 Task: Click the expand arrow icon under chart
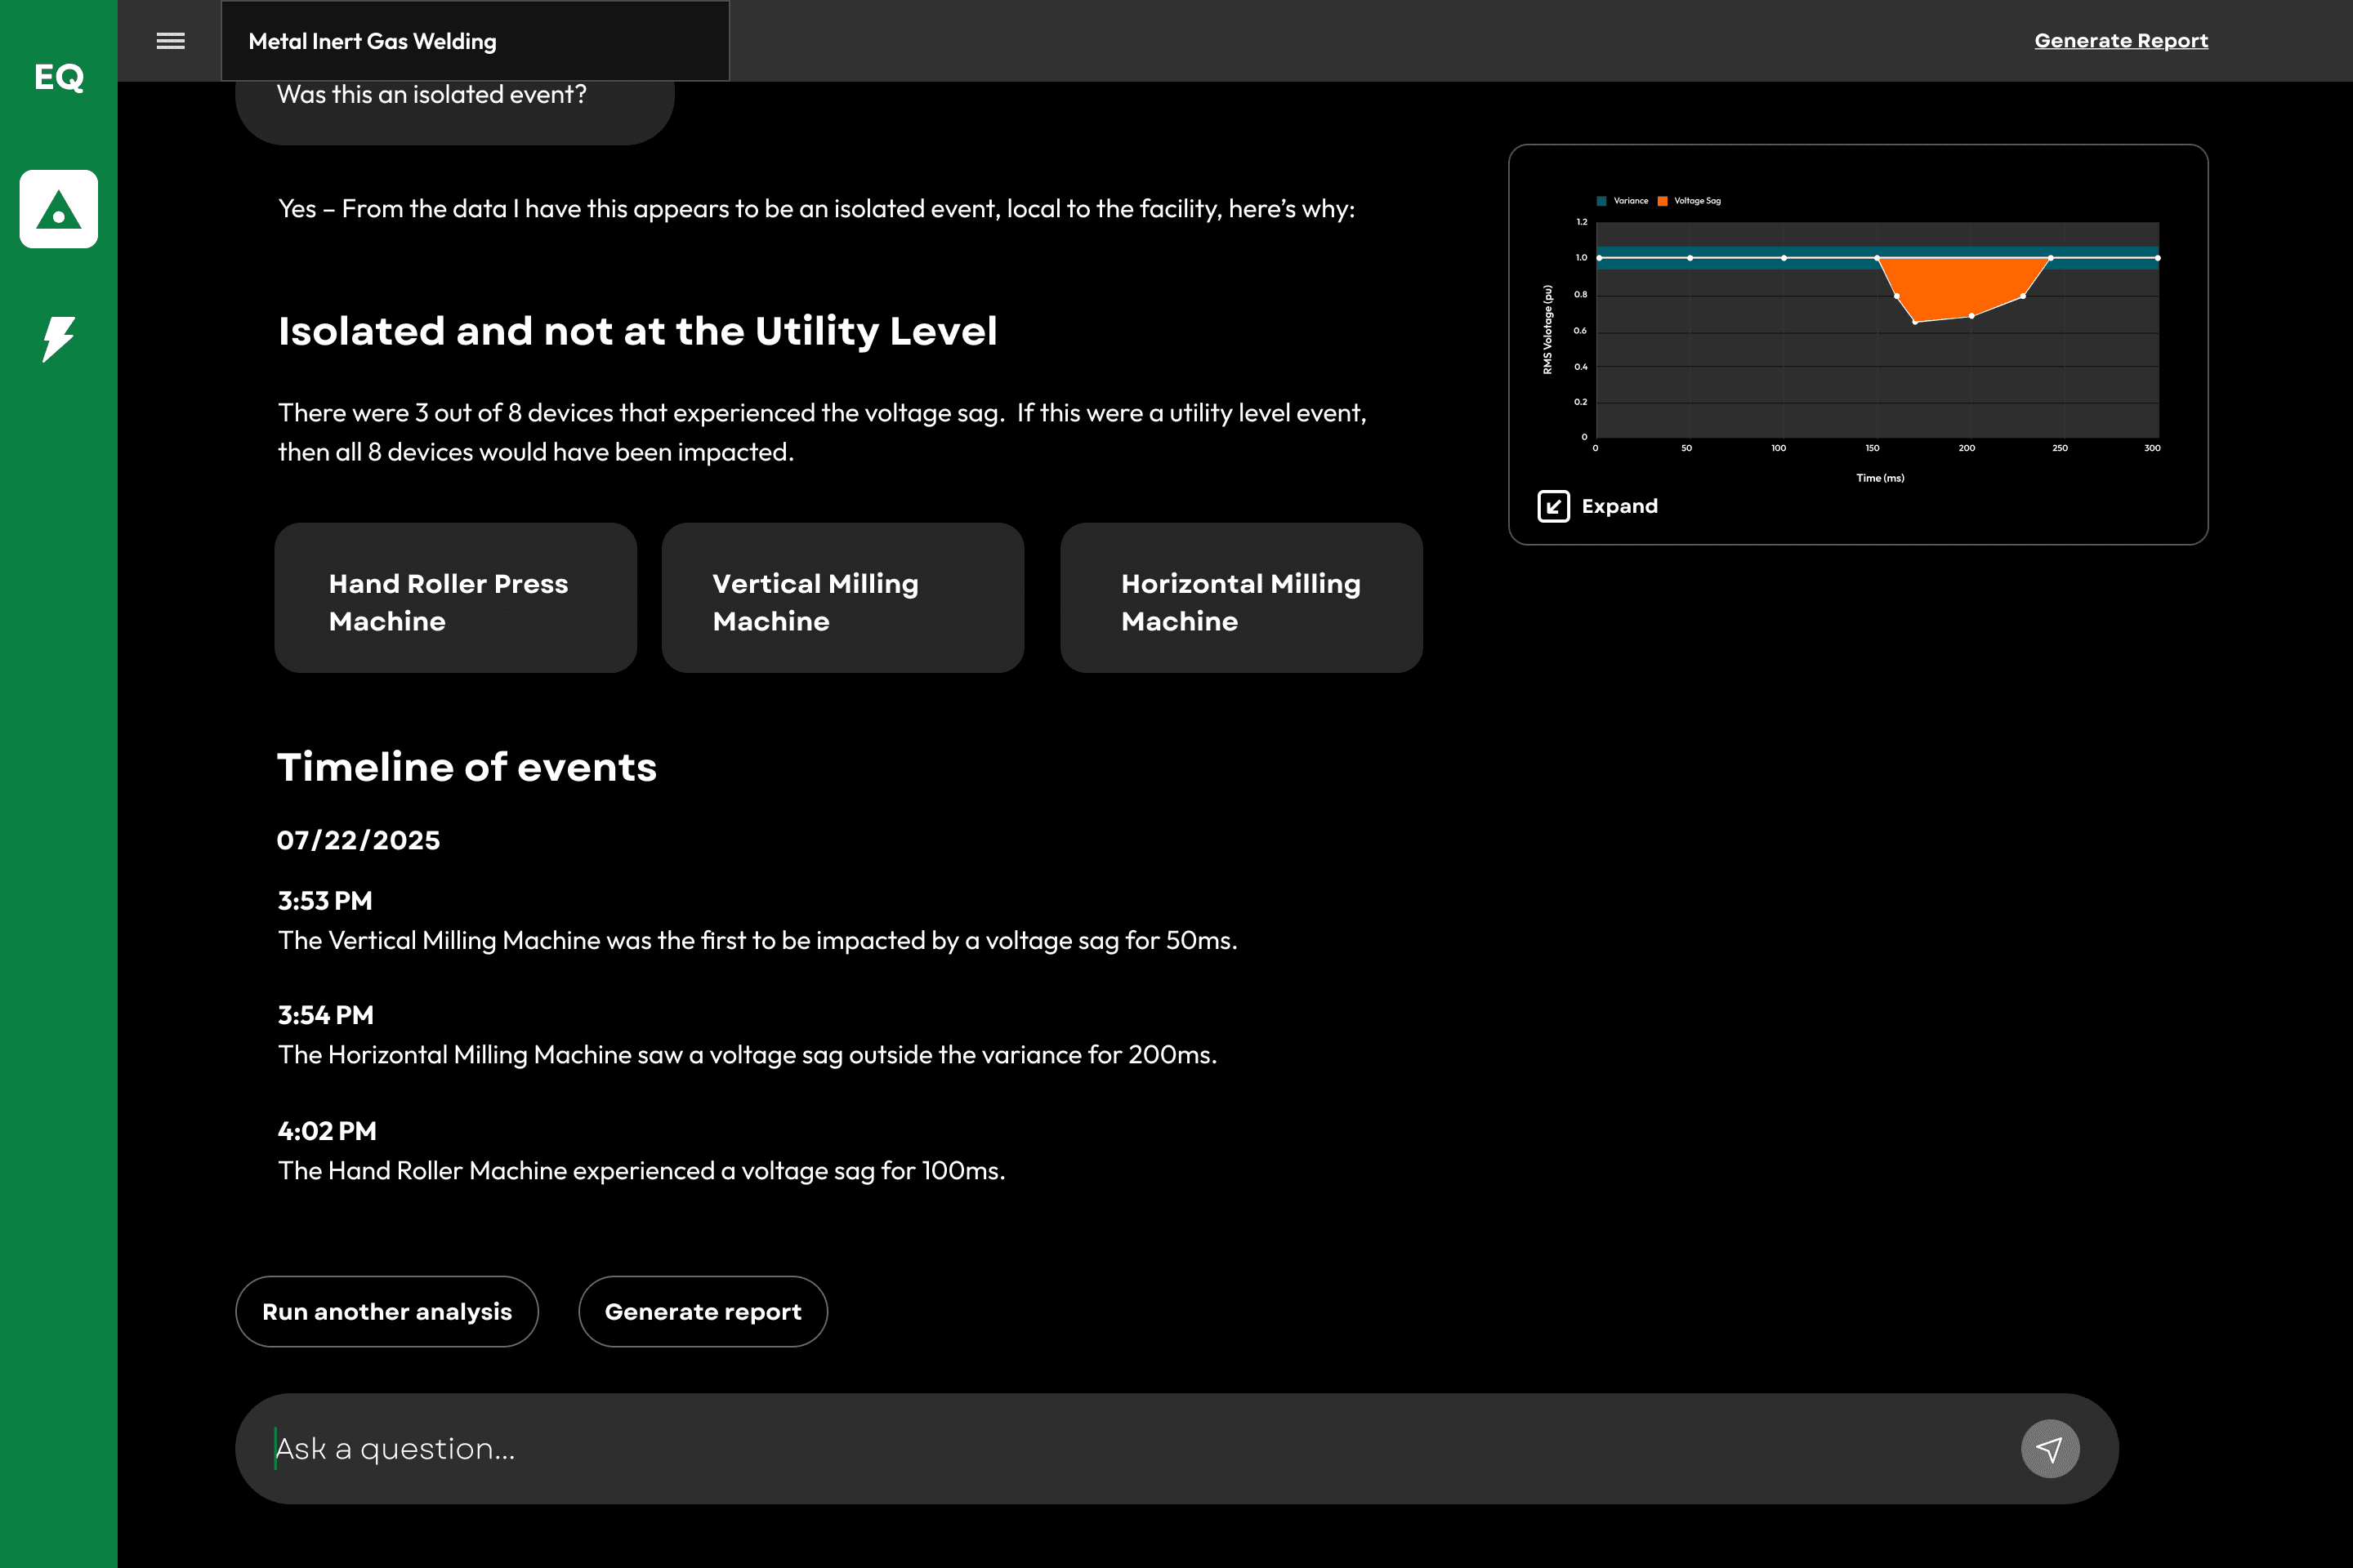coord(1552,506)
